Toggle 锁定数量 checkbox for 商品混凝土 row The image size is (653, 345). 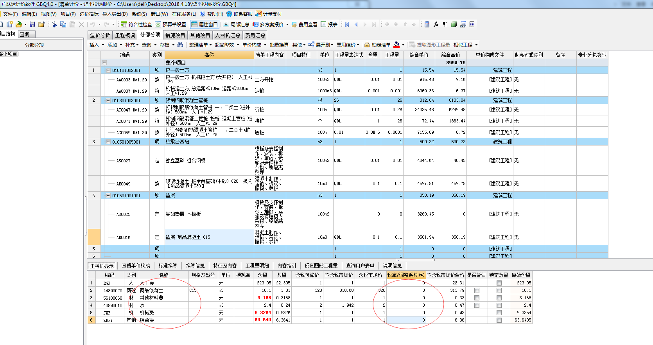(499, 290)
